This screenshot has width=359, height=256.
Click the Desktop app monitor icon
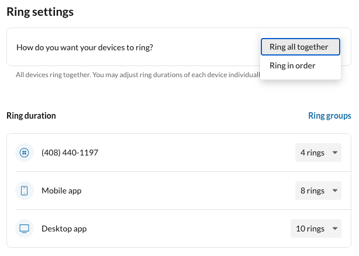point(25,229)
